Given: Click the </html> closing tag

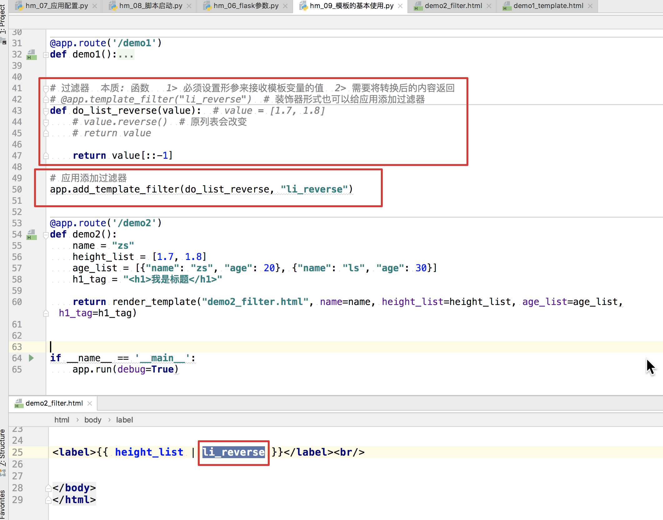Looking at the screenshot, I should (74, 500).
